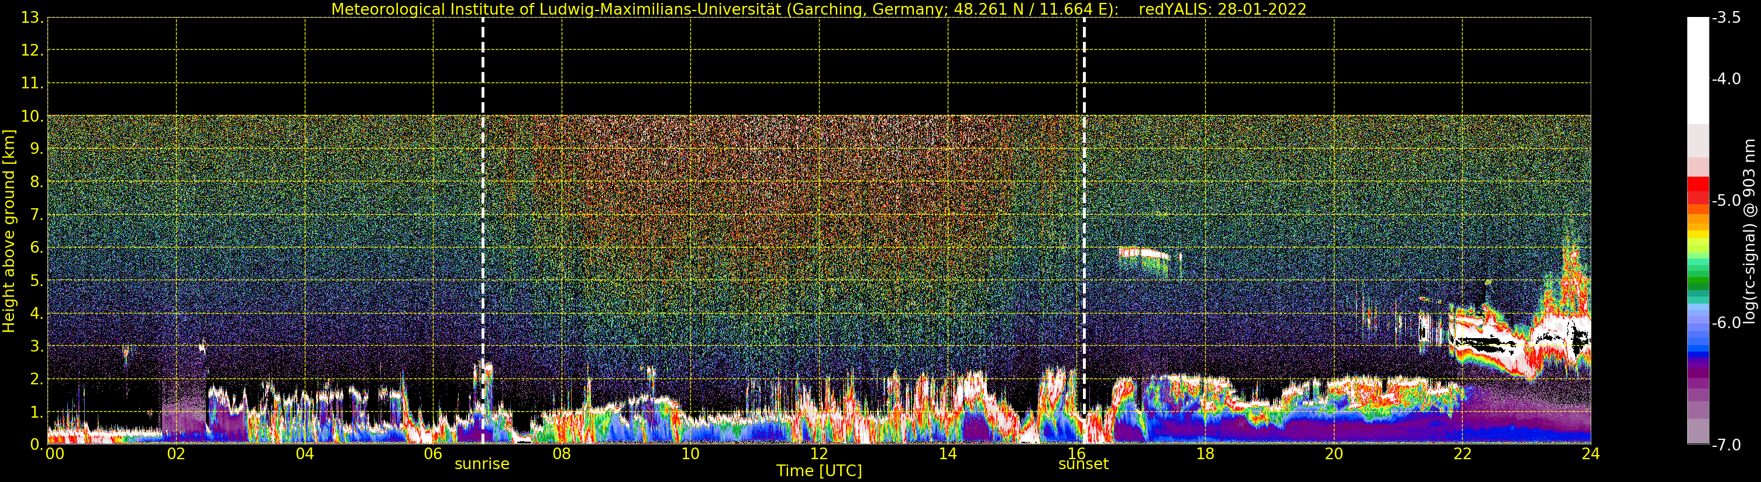Click the 'Height above ground [km]' axis label
The width and height of the screenshot is (1761, 482).
pos(9,231)
